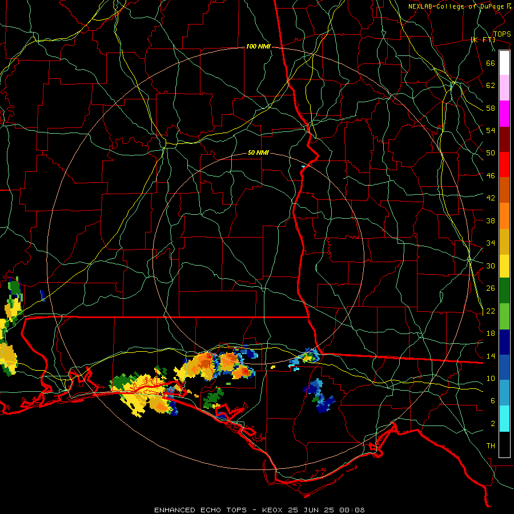This screenshot has width=514, height=514.
Task: Click the '[K FT]' legend unit label
Action: [x=483, y=39]
